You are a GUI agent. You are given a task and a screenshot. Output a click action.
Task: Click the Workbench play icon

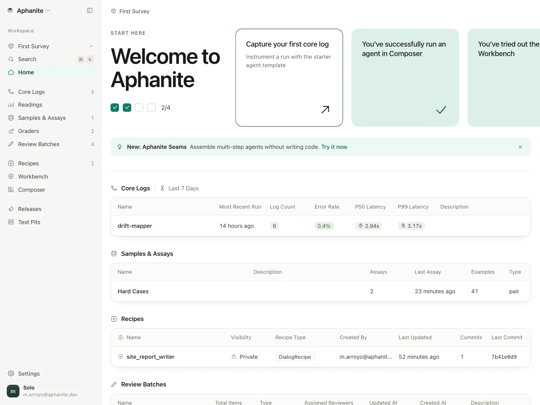(11, 177)
